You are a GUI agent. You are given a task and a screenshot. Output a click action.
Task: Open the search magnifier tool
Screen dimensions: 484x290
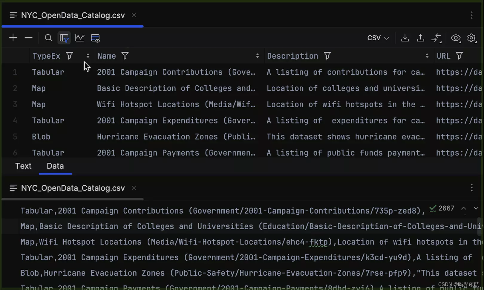48,38
